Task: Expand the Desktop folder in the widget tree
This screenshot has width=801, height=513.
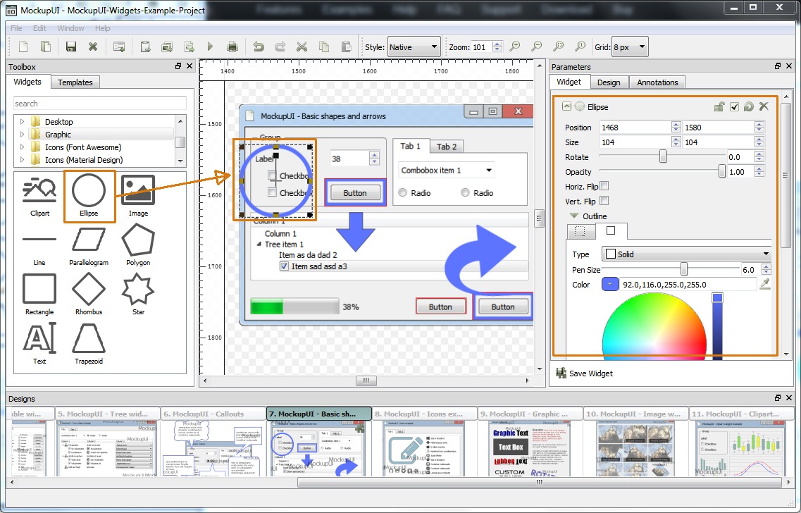Action: (x=22, y=122)
